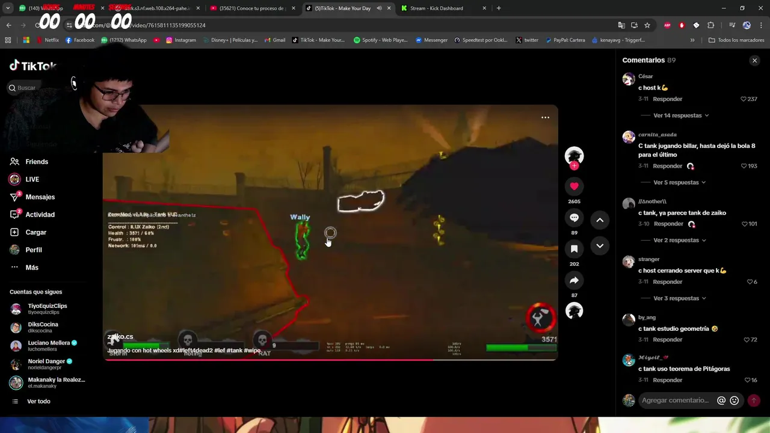
Task: Expand Ver 14 respuestas
Action: [x=681, y=115]
